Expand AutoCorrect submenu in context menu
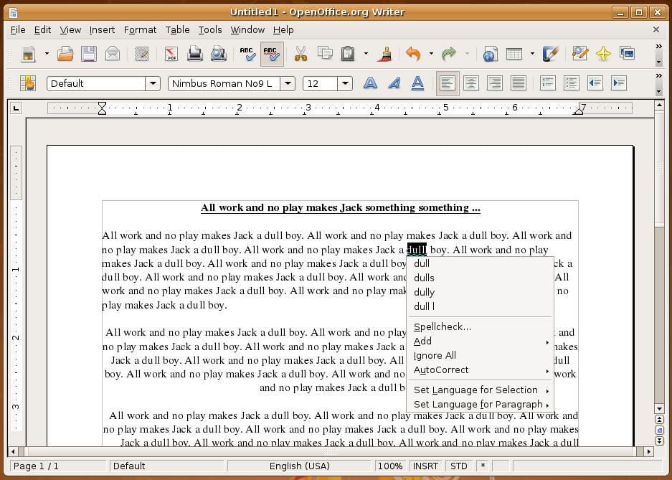The width and height of the screenshot is (672, 480). [480, 370]
